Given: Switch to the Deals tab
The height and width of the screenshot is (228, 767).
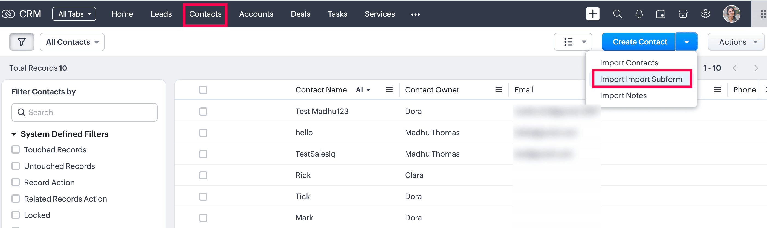Looking at the screenshot, I should pos(300,14).
